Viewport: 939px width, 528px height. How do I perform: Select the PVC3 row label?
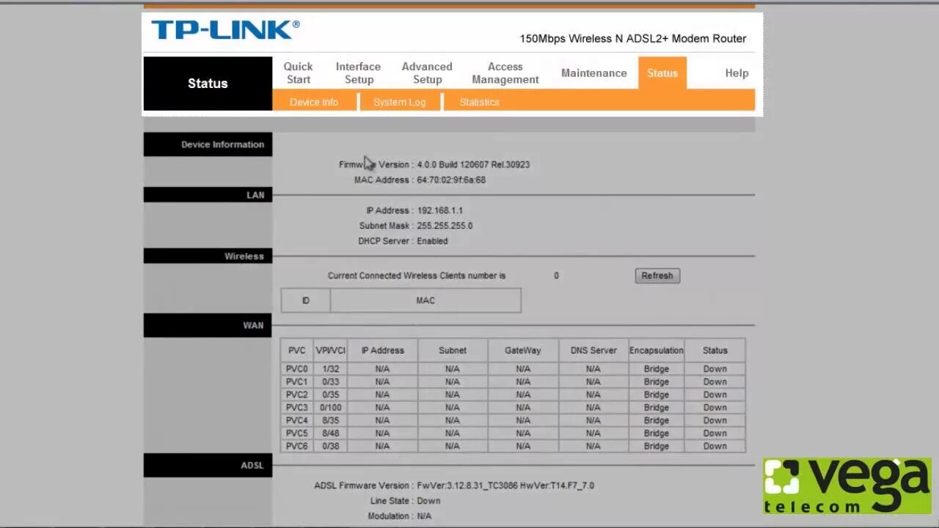296,408
